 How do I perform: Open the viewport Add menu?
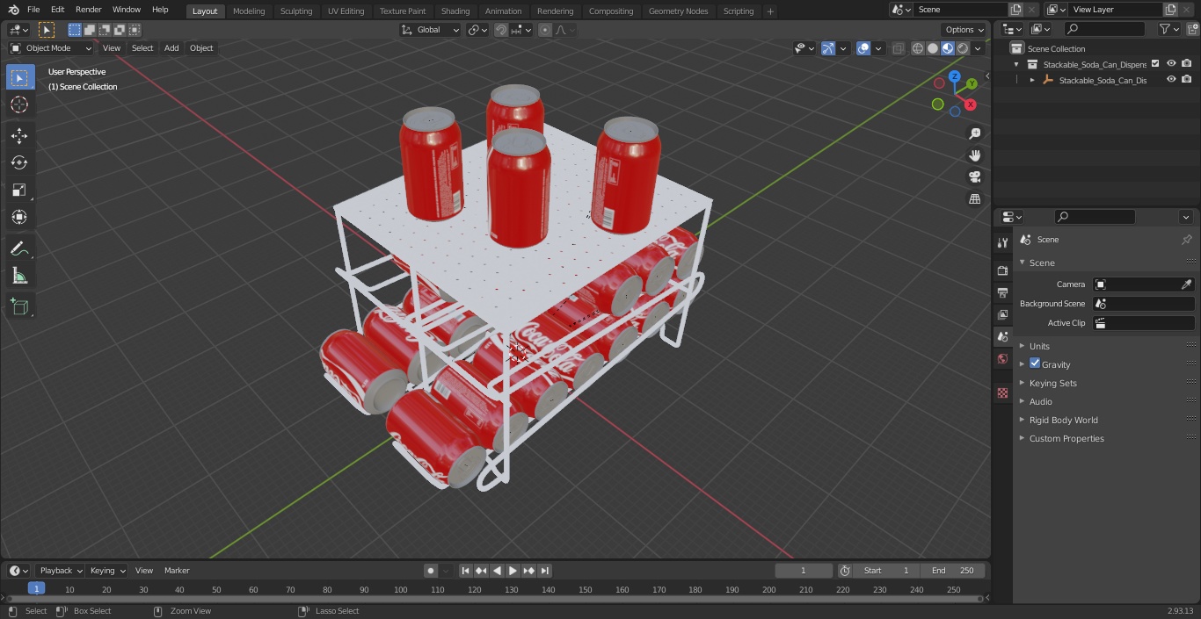(x=171, y=48)
